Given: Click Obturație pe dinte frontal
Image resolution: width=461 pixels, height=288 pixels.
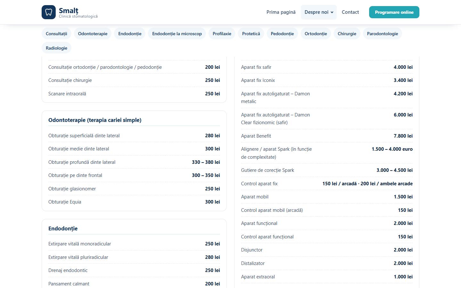Looking at the screenshot, I should pos(75,175).
